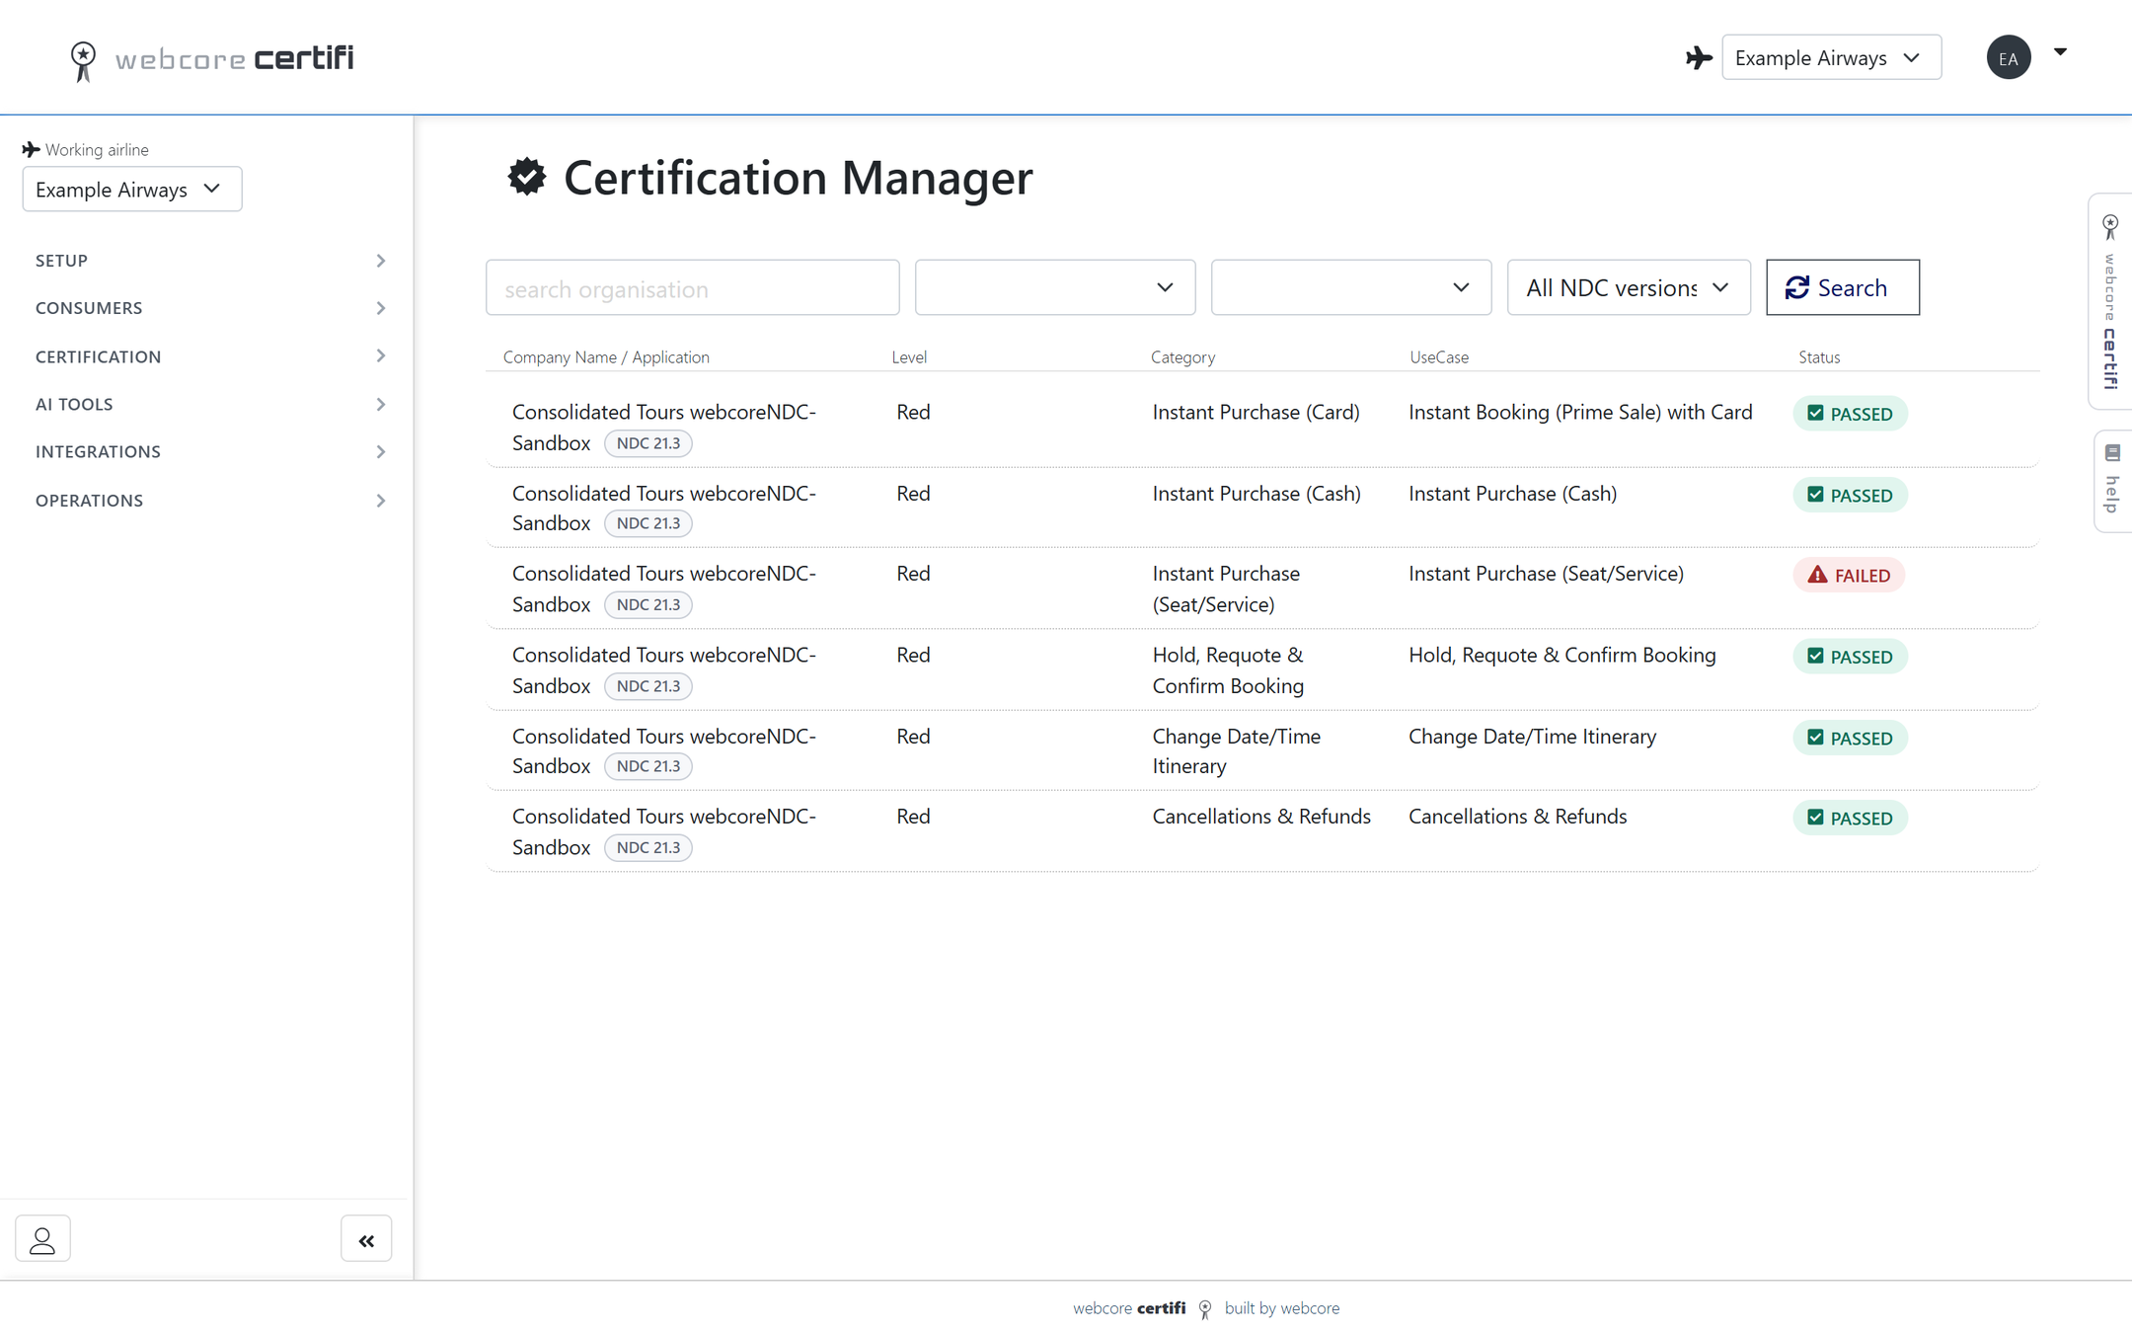This screenshot has width=2132, height=1333.
Task: Open the top bar Example Airways selector
Action: pyautogui.click(x=1831, y=57)
